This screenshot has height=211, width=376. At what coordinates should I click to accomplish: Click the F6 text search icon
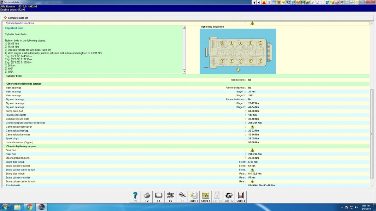(x=170, y=195)
